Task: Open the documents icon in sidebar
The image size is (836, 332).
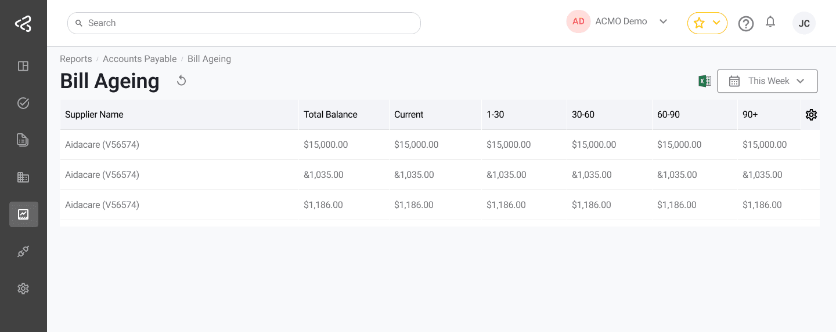Action: 23,140
